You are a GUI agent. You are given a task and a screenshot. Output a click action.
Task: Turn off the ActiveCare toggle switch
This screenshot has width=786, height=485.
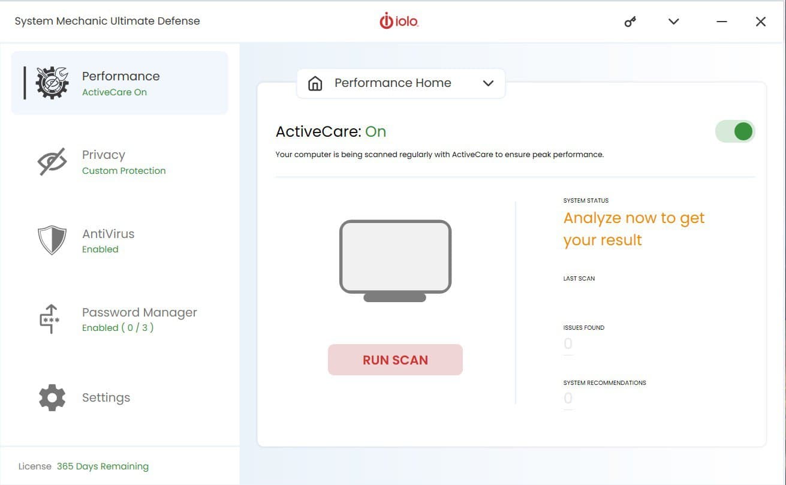[x=735, y=131]
